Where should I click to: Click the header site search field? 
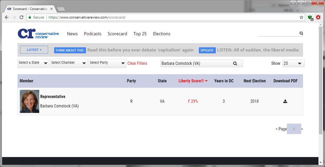pyautogui.click(x=278, y=33)
